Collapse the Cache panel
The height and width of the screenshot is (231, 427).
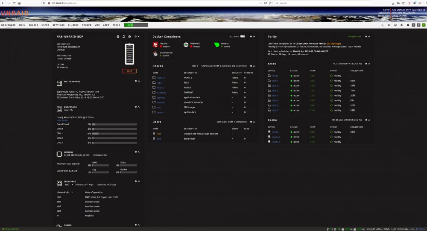click(369, 120)
